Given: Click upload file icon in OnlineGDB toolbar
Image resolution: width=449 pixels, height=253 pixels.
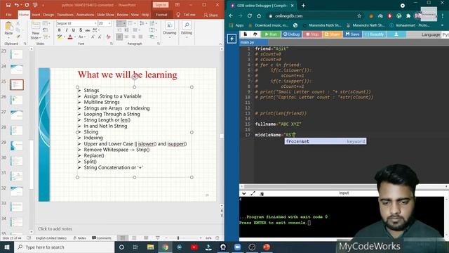Looking at the screenshot, I should pyautogui.click(x=255, y=34).
